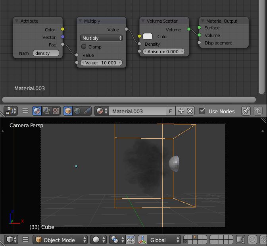Select the shader nodes tree type icon
This screenshot has width=267, height=246.
click(37, 111)
